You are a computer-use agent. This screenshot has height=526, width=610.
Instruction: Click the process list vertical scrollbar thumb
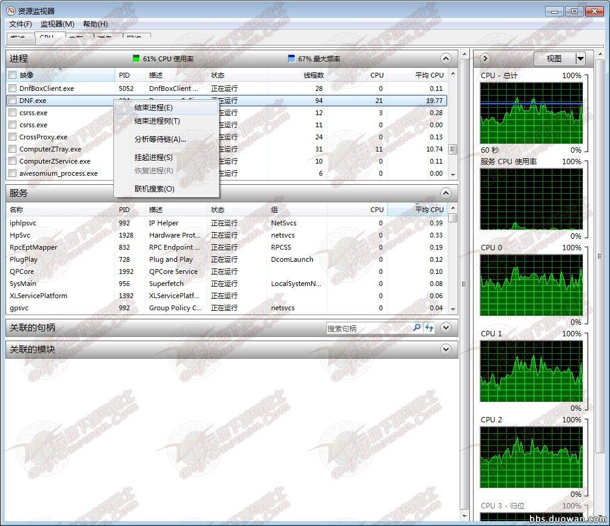(x=452, y=149)
